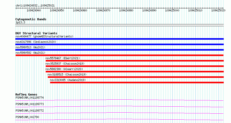This screenshot has width=231, height=123.
Task: Click ruler position 109425000
Action: (x=172, y=10)
